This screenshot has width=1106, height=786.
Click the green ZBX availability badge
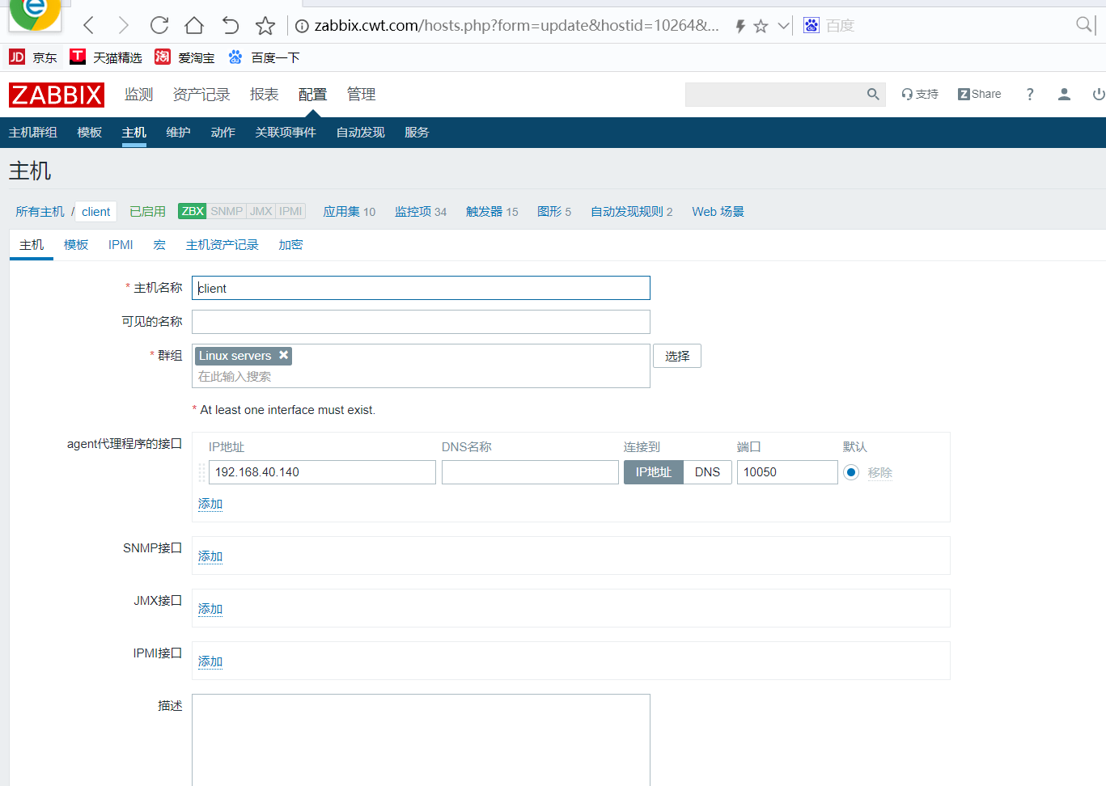click(x=193, y=211)
